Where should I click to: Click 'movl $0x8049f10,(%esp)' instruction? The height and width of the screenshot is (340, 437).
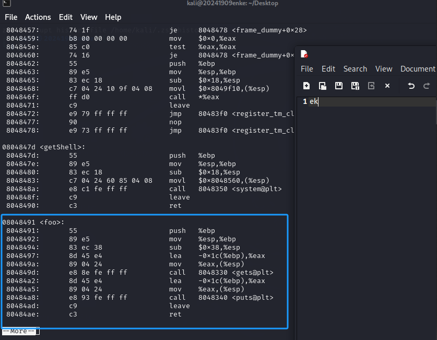[219, 89]
